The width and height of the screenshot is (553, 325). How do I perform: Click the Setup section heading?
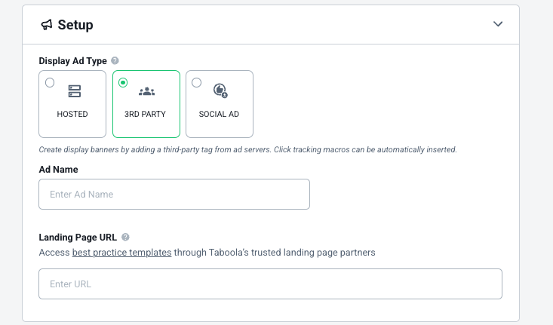tap(75, 25)
